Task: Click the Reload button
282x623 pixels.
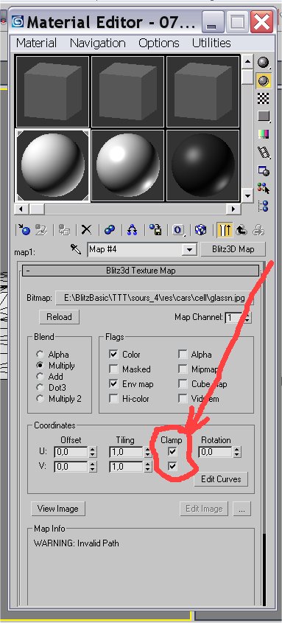Action: coord(59,317)
